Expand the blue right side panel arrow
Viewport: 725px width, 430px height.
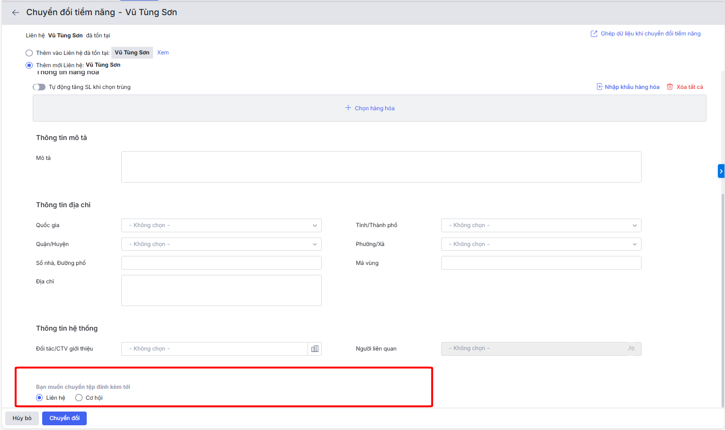pos(721,171)
